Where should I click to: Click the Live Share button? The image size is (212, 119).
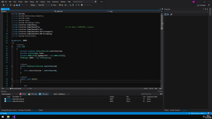201,5
